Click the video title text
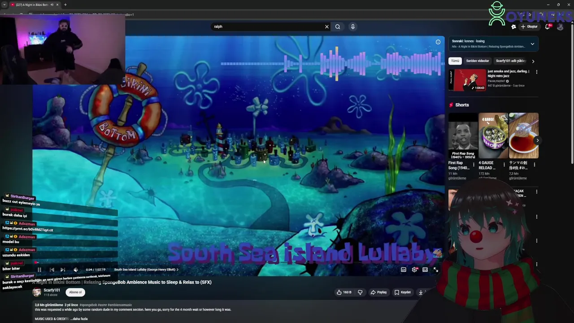 tap(122, 282)
